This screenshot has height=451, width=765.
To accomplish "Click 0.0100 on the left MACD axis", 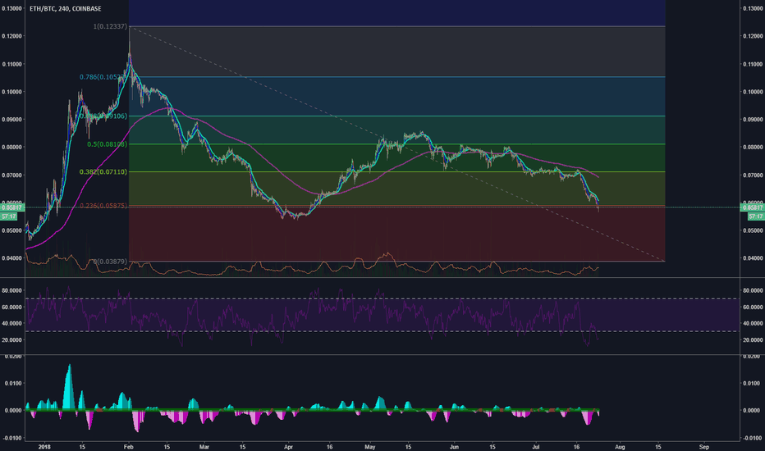I will (14, 383).
